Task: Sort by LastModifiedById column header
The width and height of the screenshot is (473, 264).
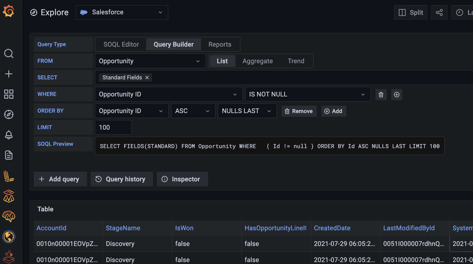Action: pyautogui.click(x=409, y=228)
